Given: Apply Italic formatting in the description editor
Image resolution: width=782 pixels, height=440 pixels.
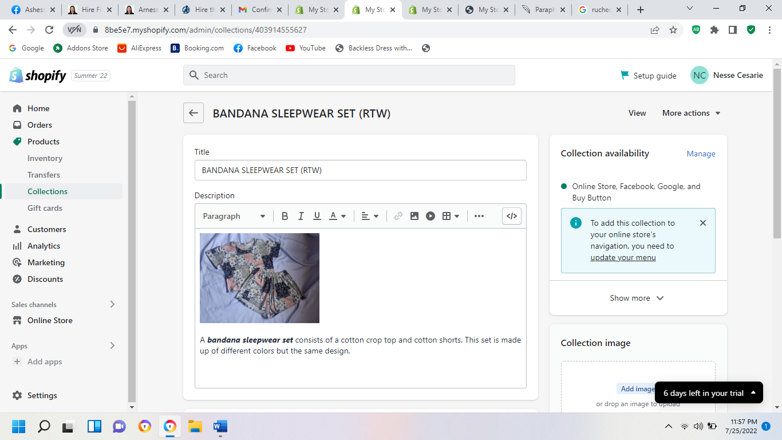Looking at the screenshot, I should click(x=301, y=216).
